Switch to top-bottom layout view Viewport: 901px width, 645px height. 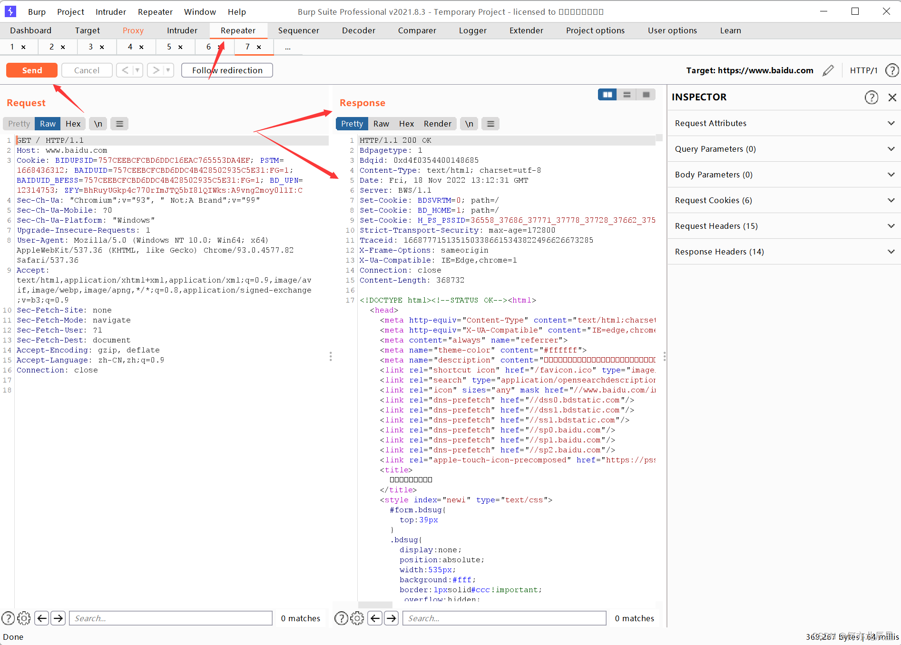(x=627, y=95)
